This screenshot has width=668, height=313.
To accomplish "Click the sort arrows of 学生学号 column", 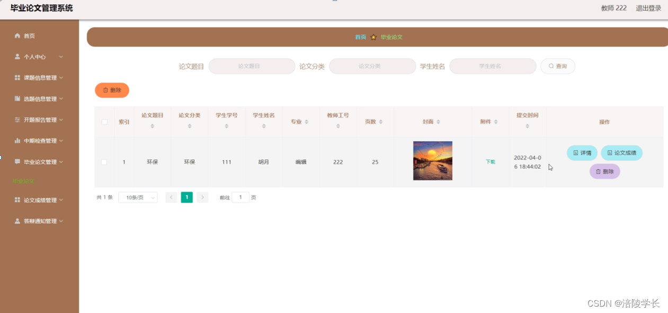I will point(227,126).
